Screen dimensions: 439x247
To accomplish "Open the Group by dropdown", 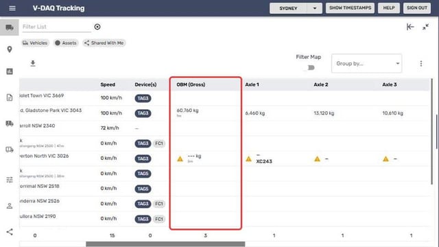I will [x=366, y=64].
